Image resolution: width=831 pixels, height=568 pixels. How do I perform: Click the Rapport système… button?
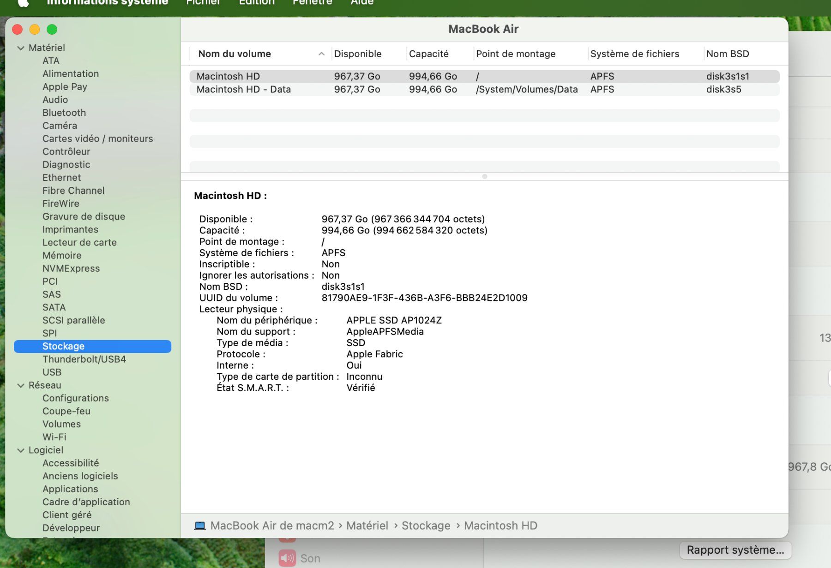click(x=735, y=550)
